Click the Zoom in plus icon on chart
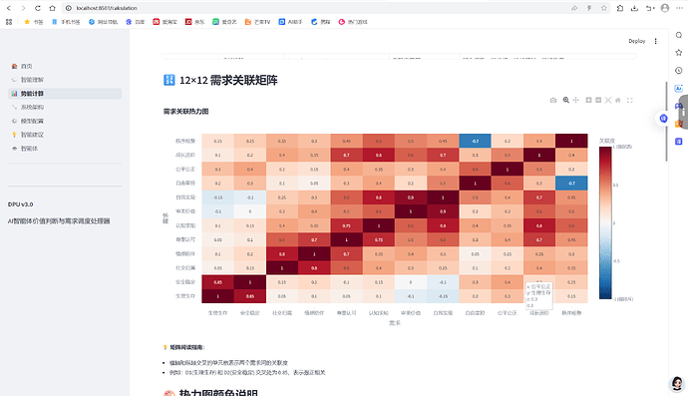Screen dimensions: 688x396 589,100
